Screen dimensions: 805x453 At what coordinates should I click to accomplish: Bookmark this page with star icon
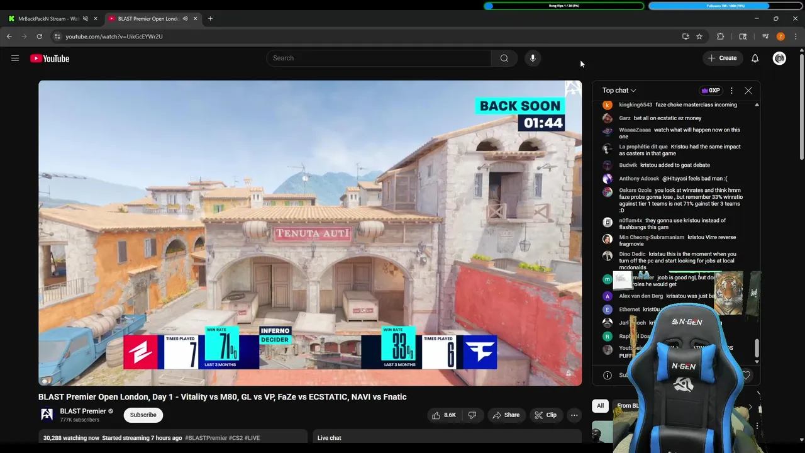[x=699, y=36]
